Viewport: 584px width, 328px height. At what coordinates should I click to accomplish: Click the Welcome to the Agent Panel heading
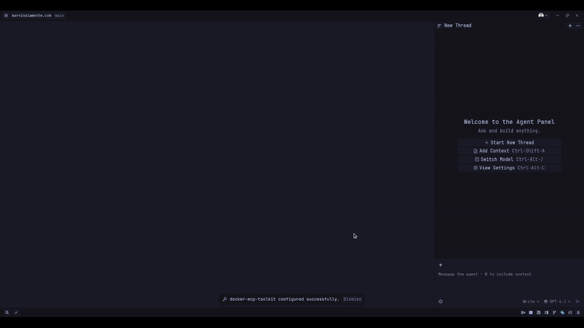pyautogui.click(x=509, y=122)
